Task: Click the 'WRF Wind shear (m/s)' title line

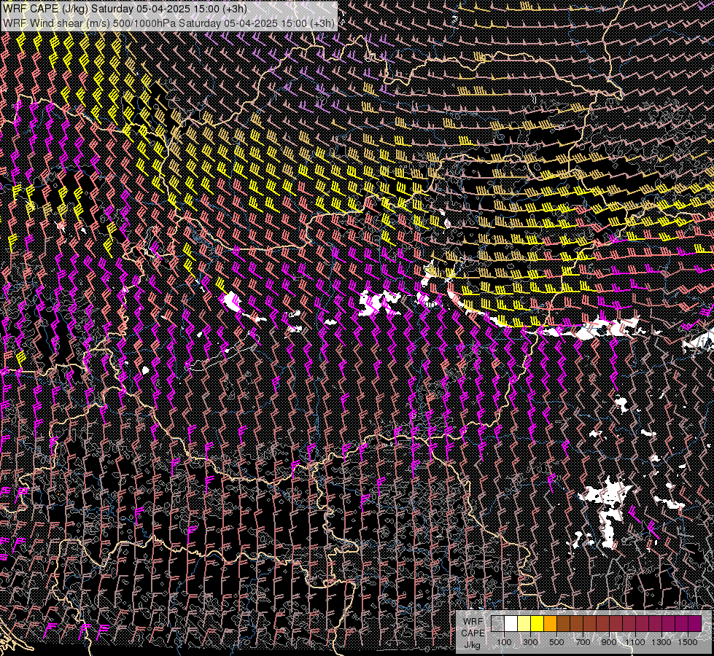Action: pos(169,23)
